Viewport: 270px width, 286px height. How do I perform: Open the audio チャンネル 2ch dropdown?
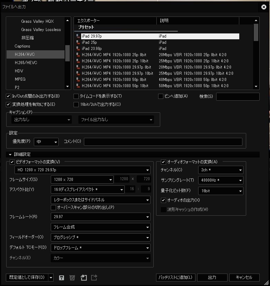point(221,170)
